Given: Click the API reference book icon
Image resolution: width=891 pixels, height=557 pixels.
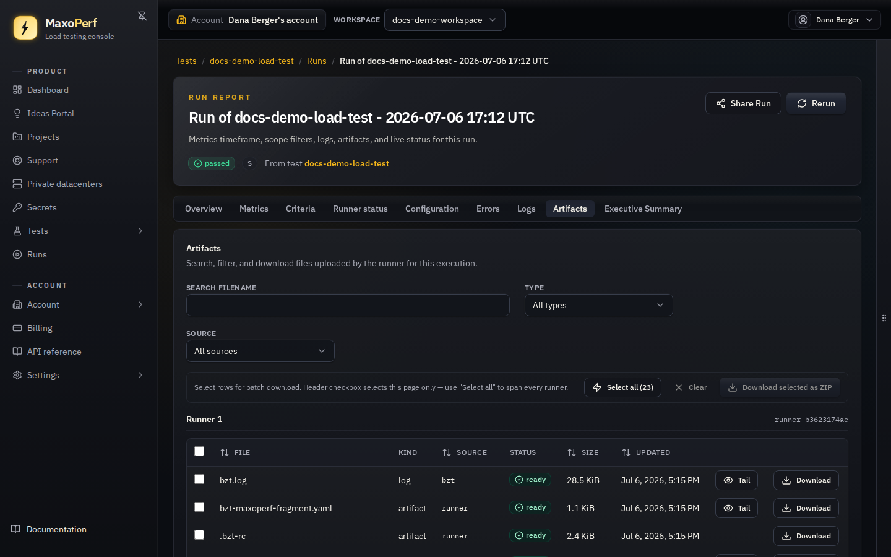Looking at the screenshot, I should [17, 352].
